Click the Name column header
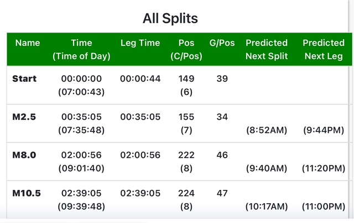The image size is (354, 223). 28,43
